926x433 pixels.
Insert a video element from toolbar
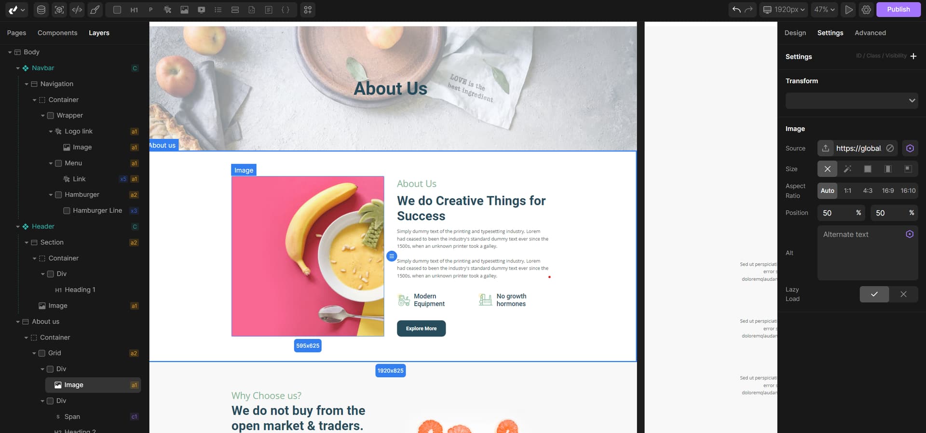tap(202, 10)
